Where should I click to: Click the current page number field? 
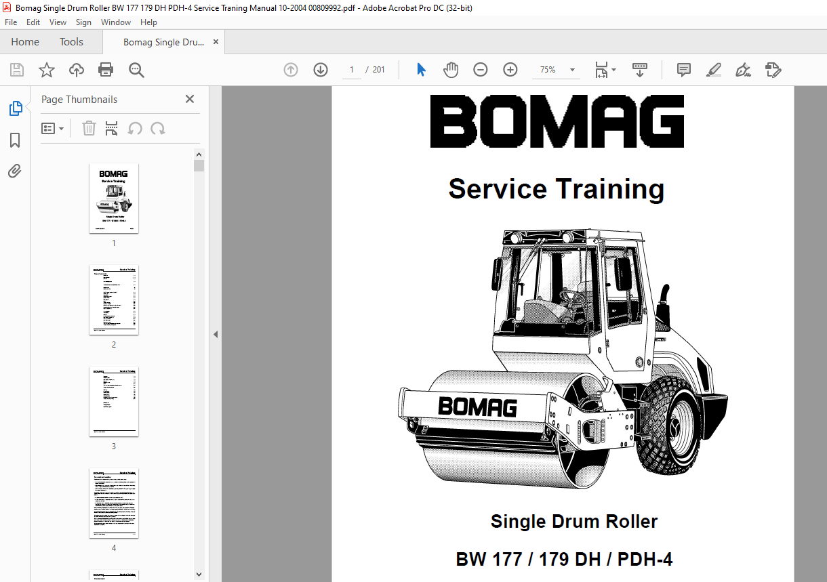pyautogui.click(x=351, y=70)
